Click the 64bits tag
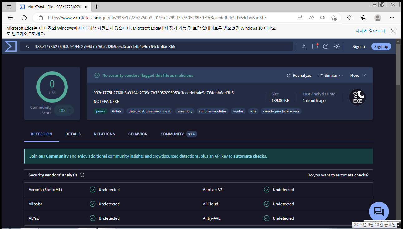 [x=117, y=111]
